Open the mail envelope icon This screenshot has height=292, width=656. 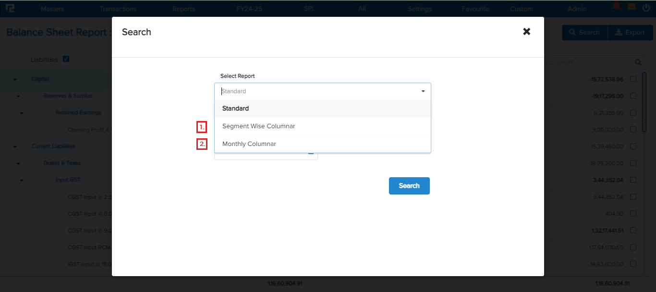tap(632, 7)
